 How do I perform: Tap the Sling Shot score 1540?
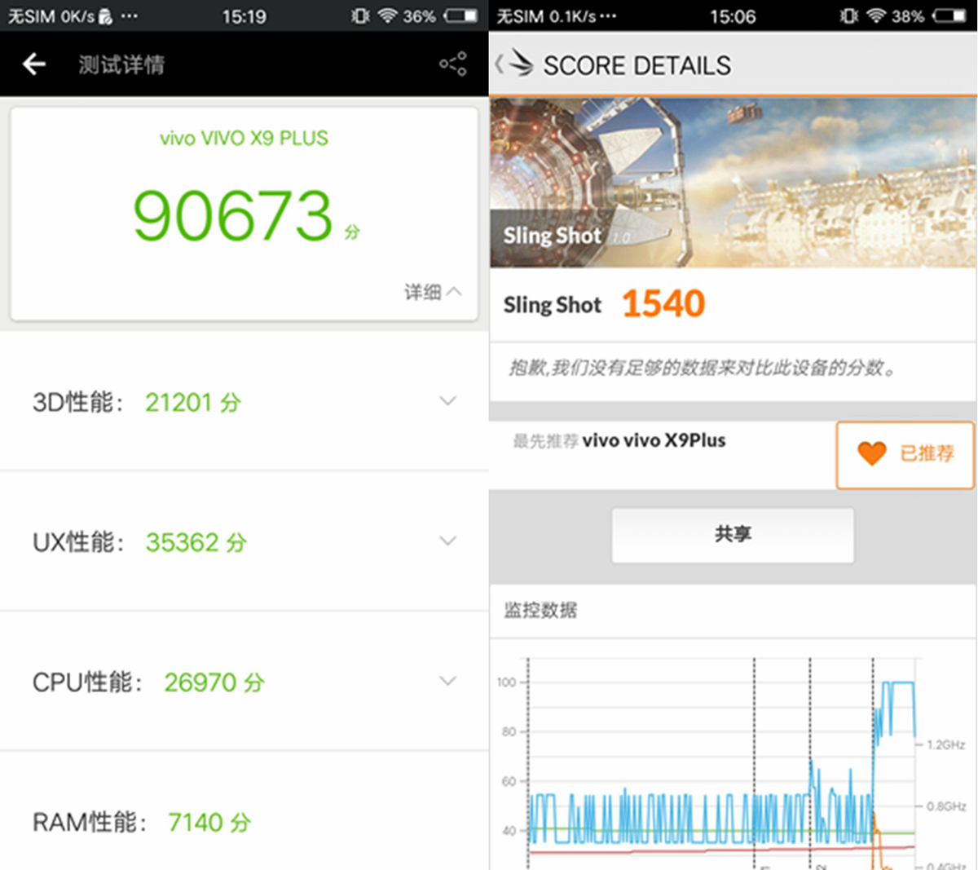pos(663,303)
